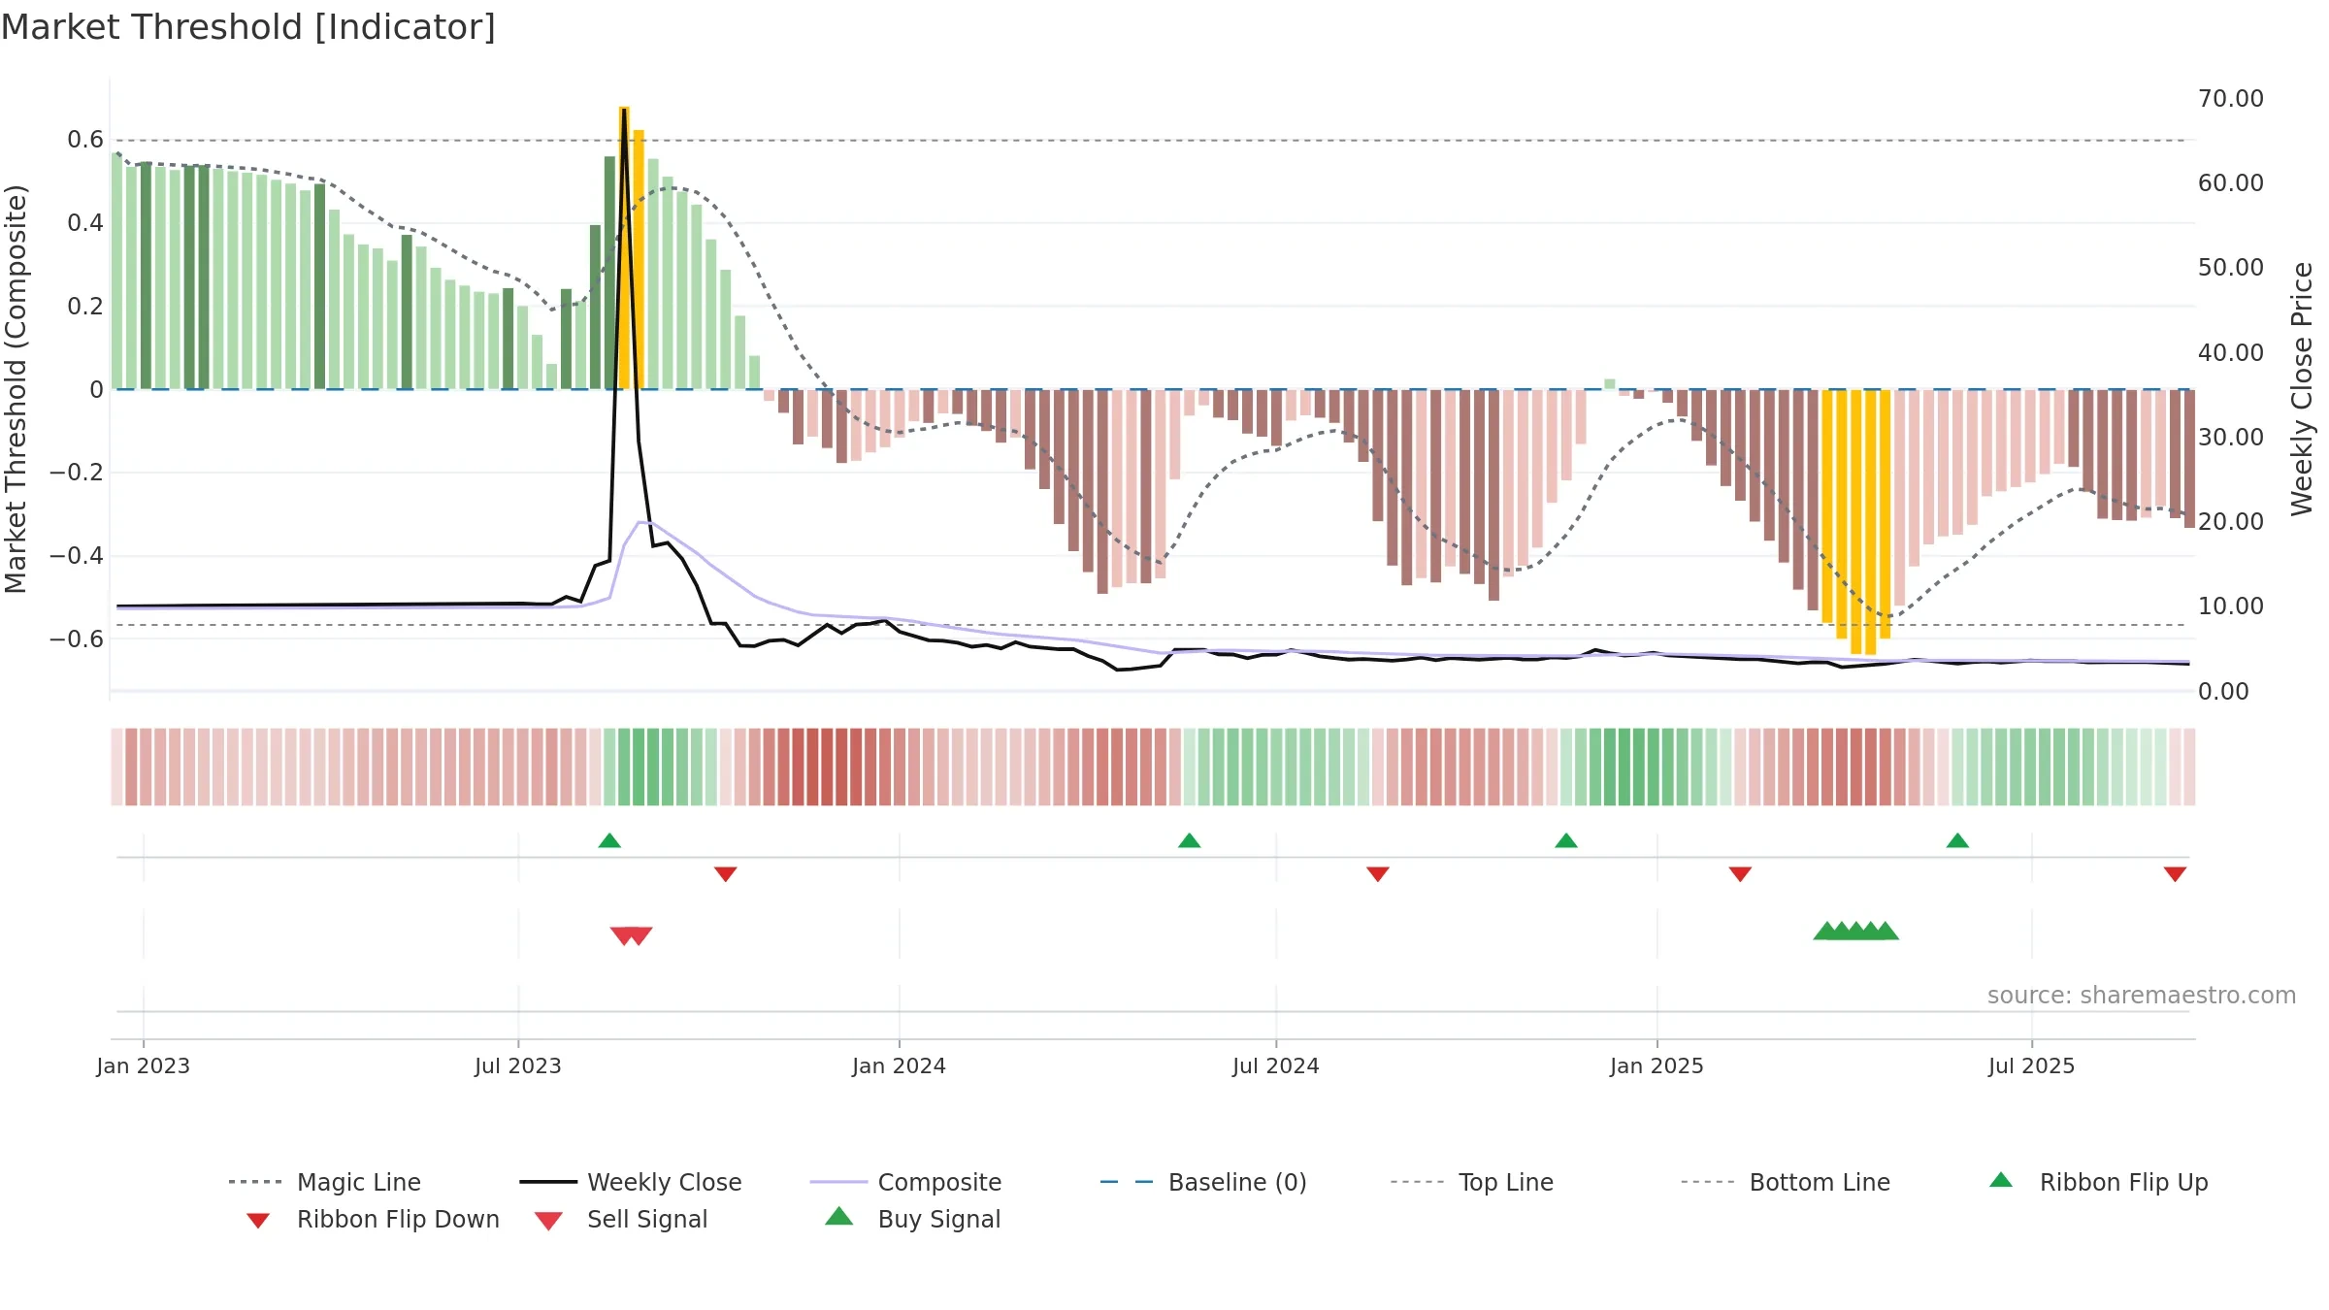2329x1310 pixels.
Task: Click the 60.00 price axis tick label
Action: pos(2231,183)
